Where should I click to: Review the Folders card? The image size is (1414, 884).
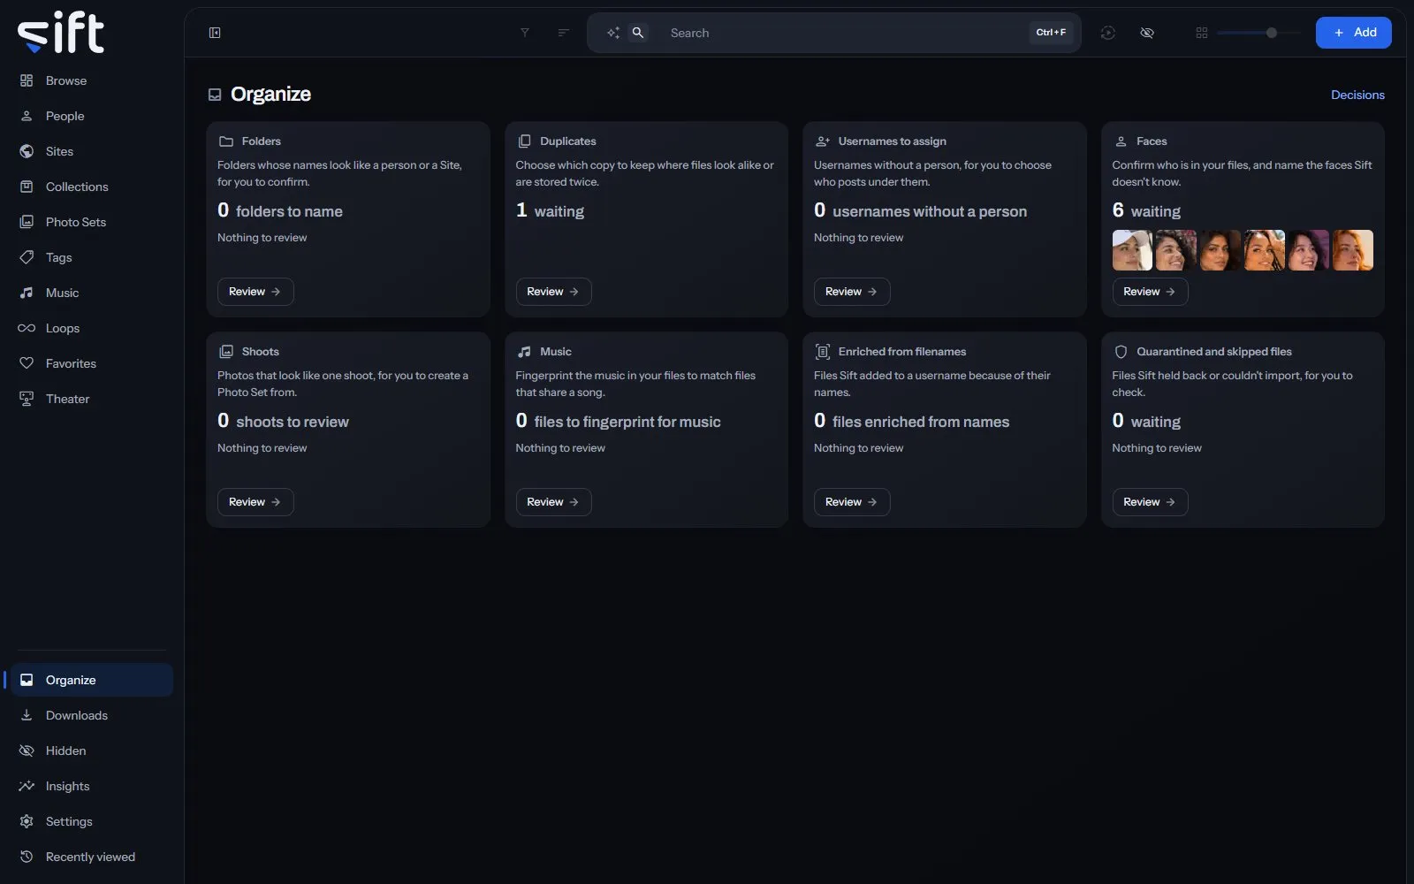click(255, 292)
